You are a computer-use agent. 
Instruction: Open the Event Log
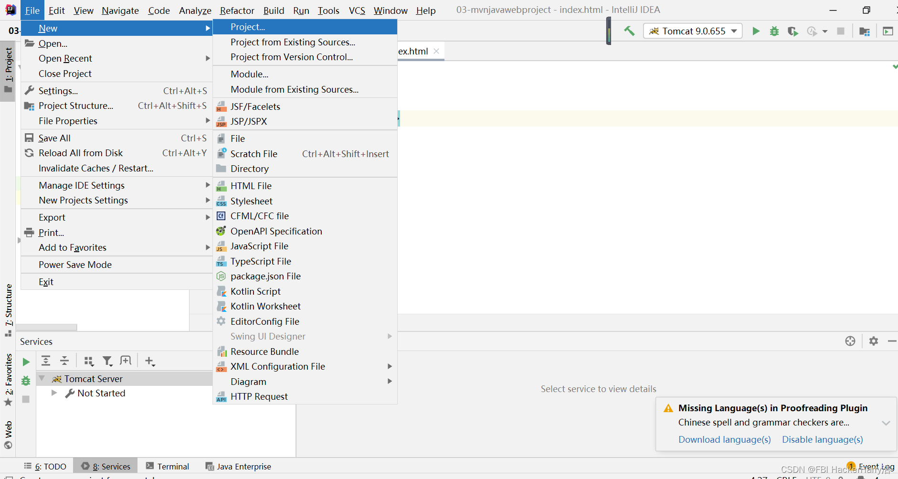[x=871, y=466]
